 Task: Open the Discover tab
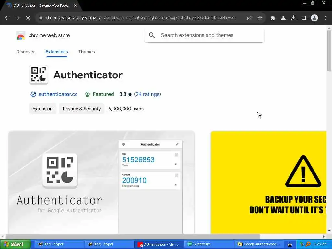point(25,52)
